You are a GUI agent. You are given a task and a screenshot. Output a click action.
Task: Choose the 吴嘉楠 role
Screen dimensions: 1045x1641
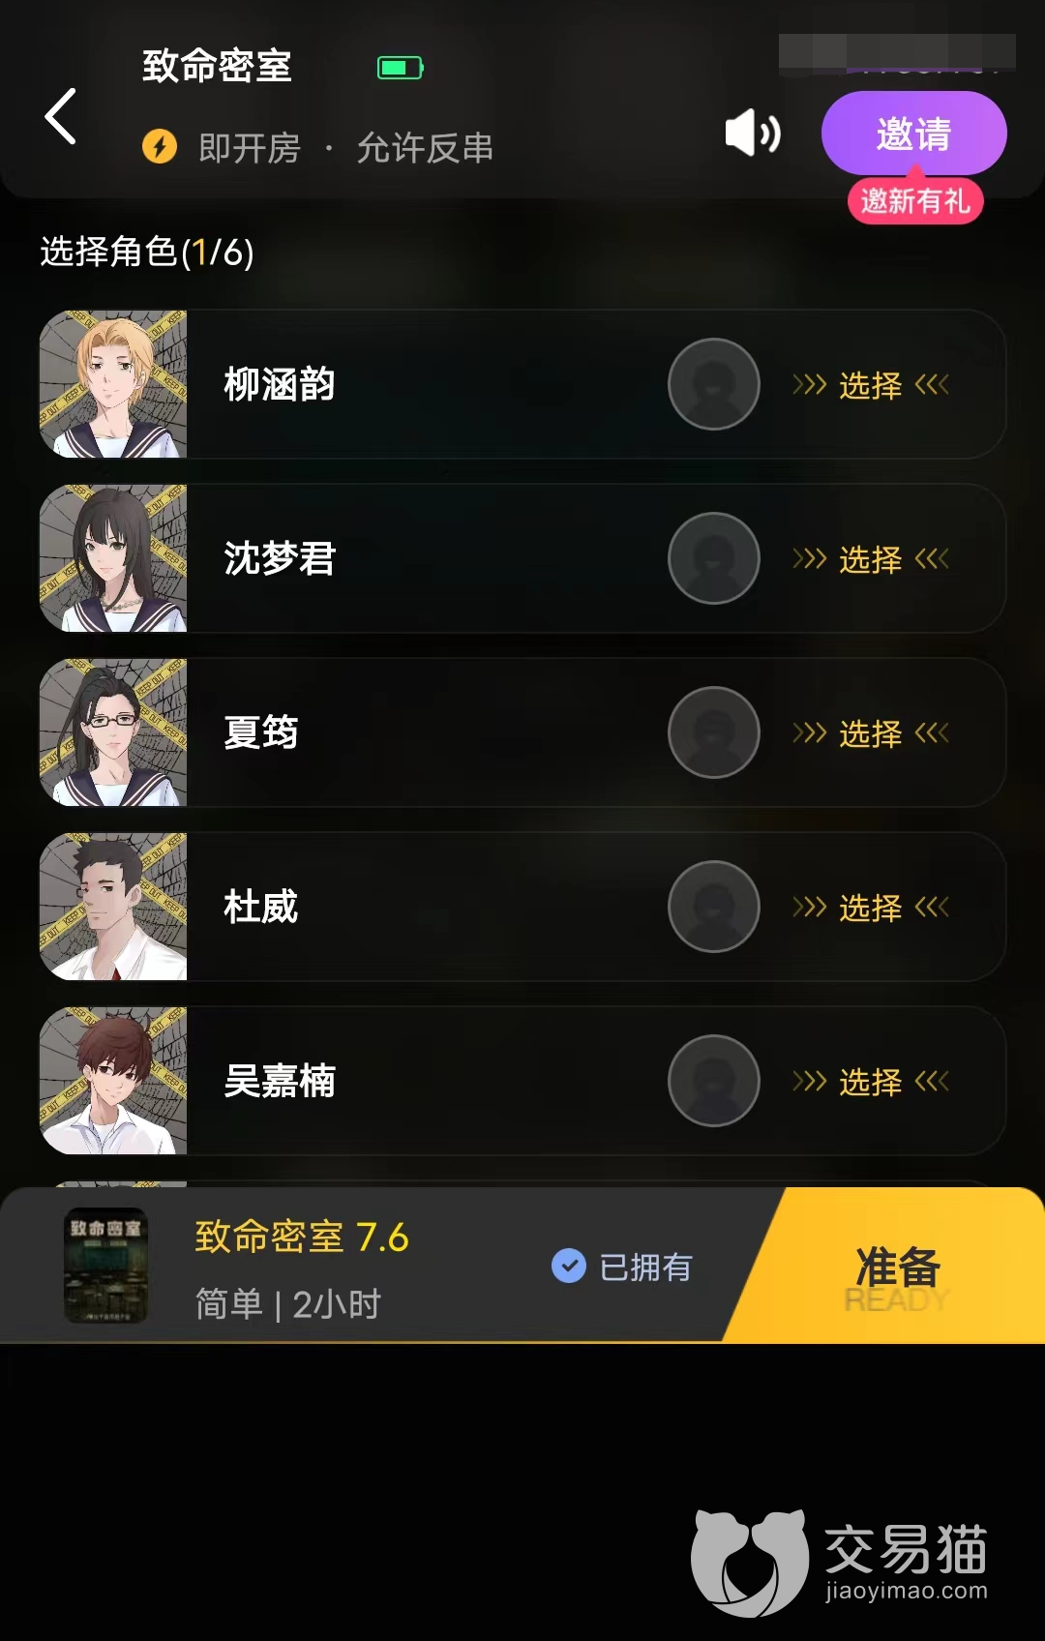tap(871, 1082)
